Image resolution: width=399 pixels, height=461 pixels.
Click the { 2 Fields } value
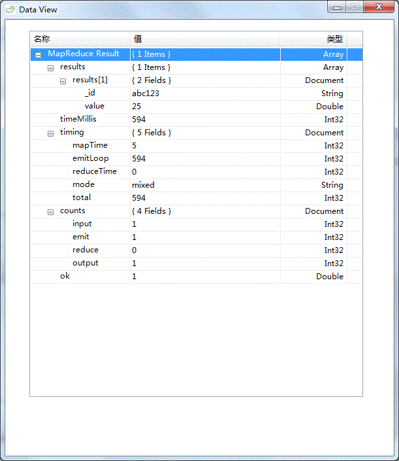click(x=152, y=80)
